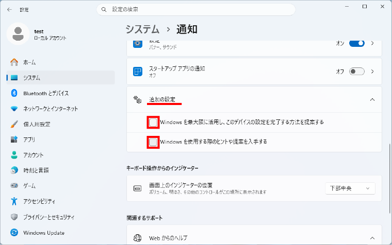Image resolution: width=392 pixels, height=245 pixels.
Task: Click システム breadcrumb link
Action: pos(142,29)
